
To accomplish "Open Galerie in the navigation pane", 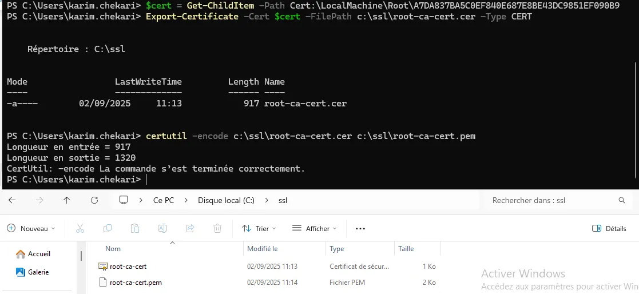I will (38, 272).
